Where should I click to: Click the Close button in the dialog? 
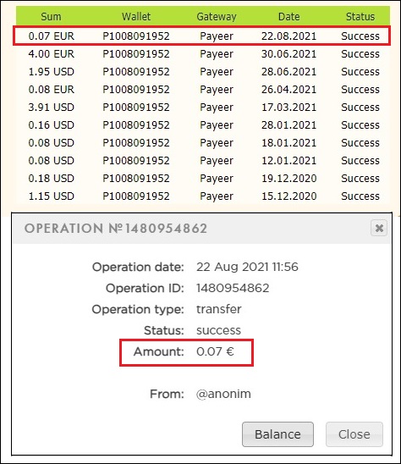[x=354, y=434]
